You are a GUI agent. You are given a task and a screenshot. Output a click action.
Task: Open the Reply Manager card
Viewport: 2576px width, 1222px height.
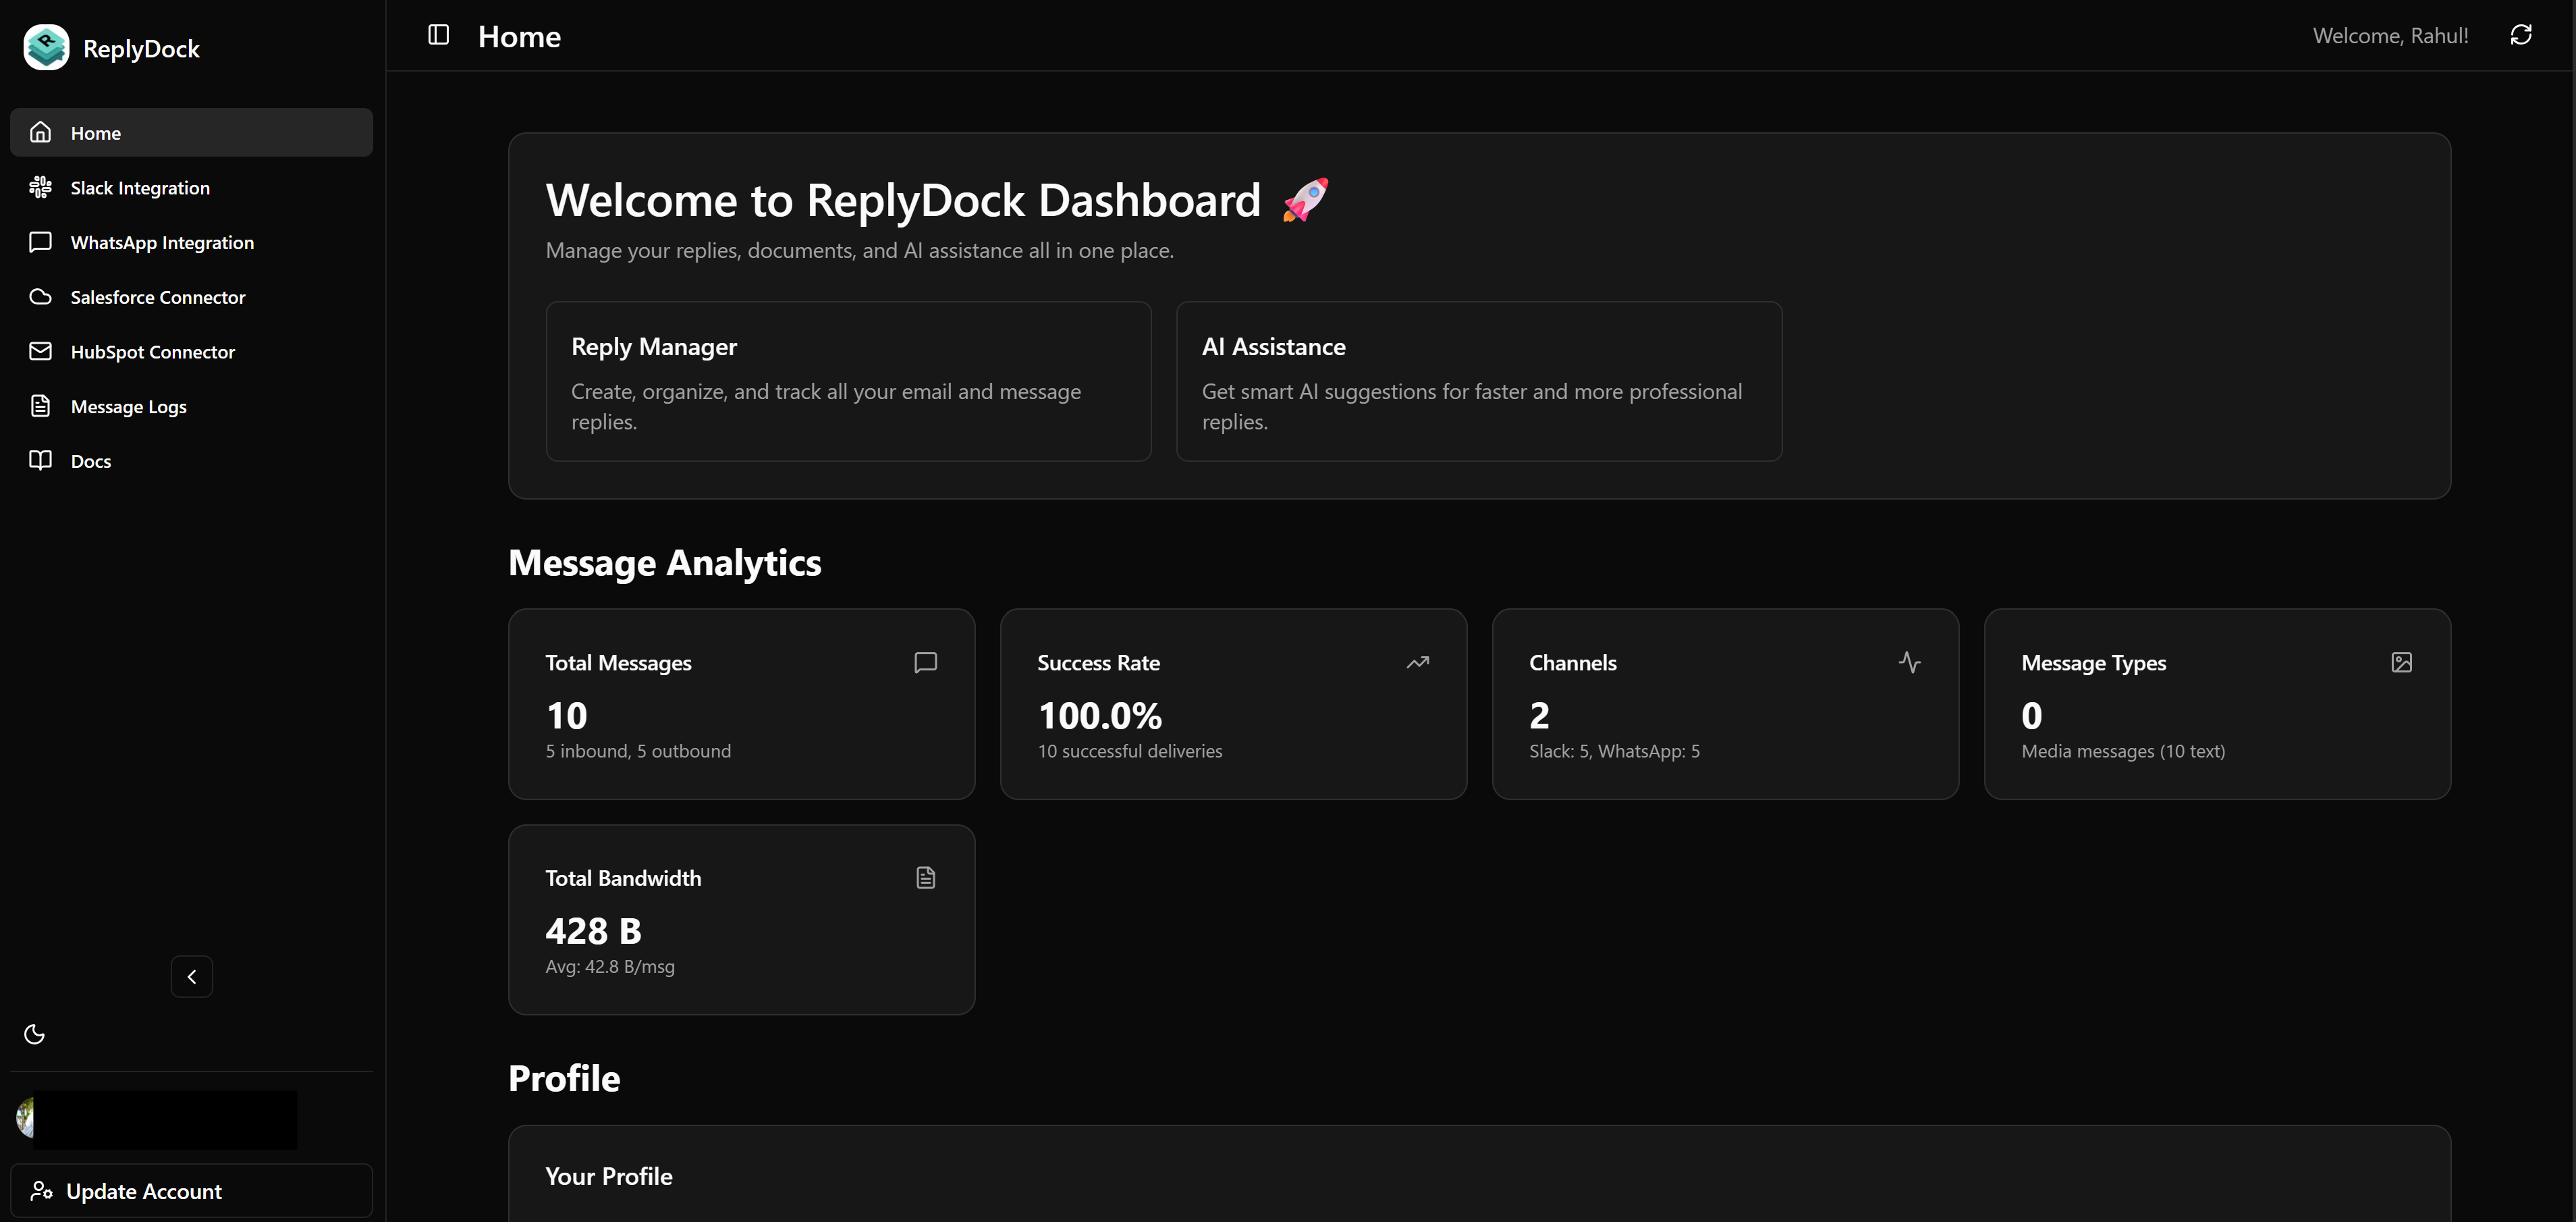pos(848,381)
